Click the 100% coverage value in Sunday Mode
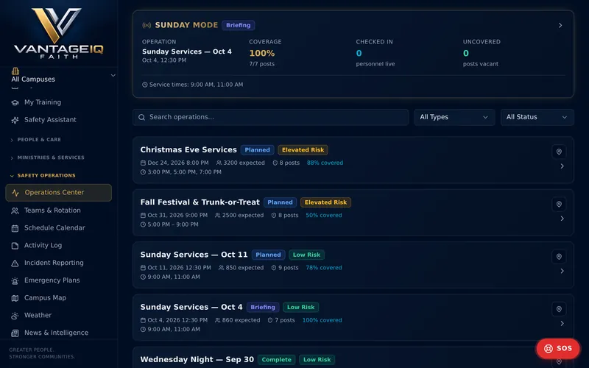 coord(262,53)
